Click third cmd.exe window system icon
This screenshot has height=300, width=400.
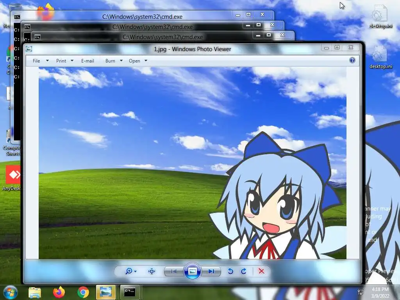coord(37,37)
